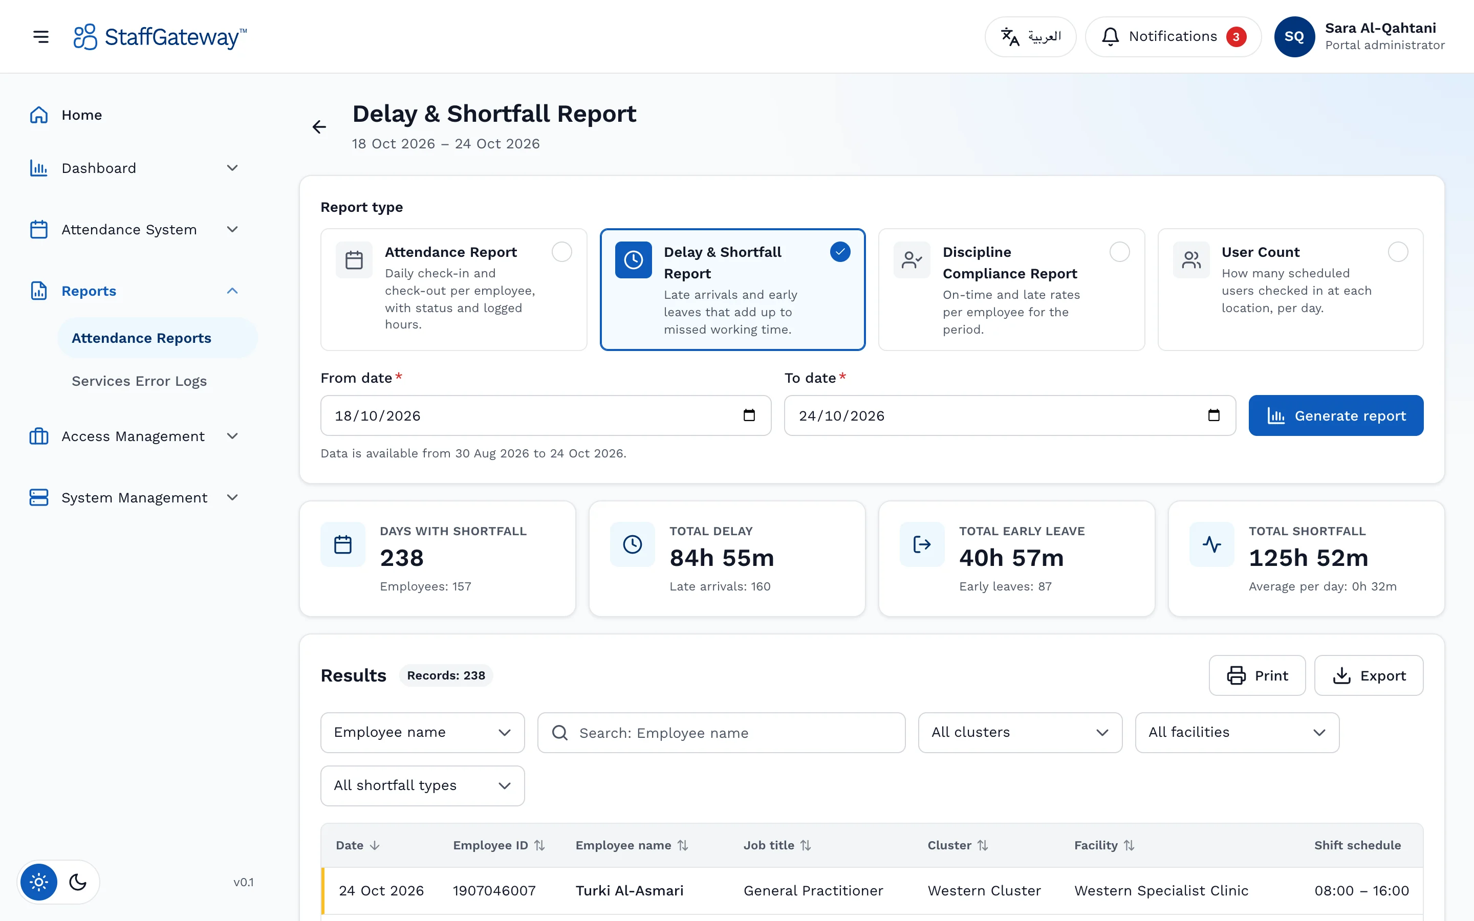Sort by Employee ID column icon
Image resolution: width=1474 pixels, height=921 pixels.
pyautogui.click(x=539, y=845)
